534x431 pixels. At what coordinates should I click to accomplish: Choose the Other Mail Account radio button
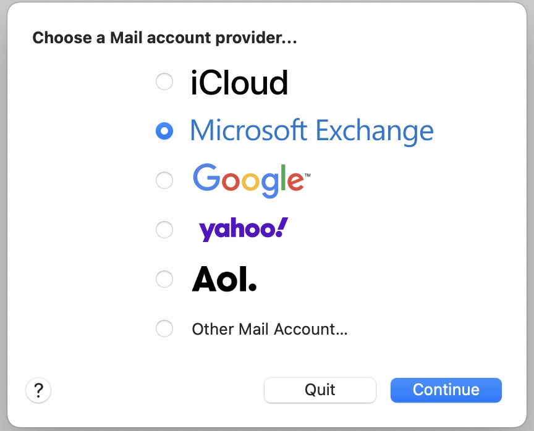click(164, 328)
